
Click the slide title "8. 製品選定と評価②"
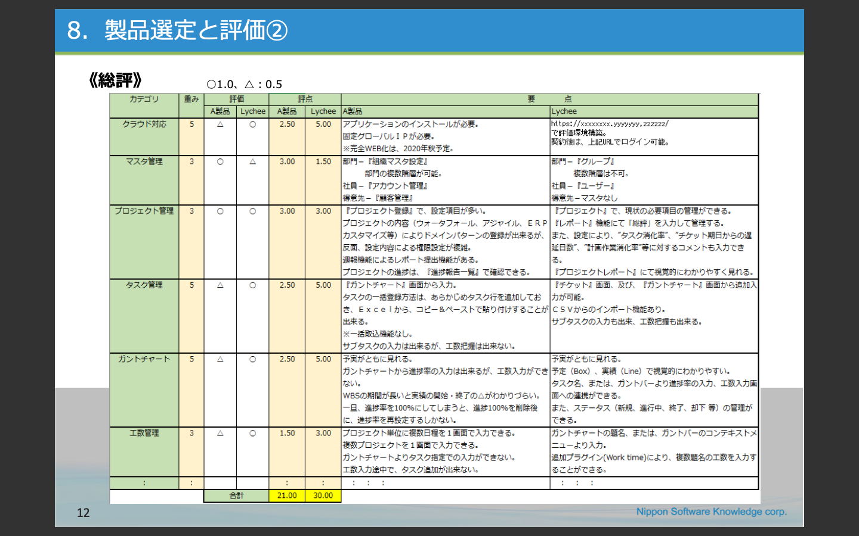(178, 30)
